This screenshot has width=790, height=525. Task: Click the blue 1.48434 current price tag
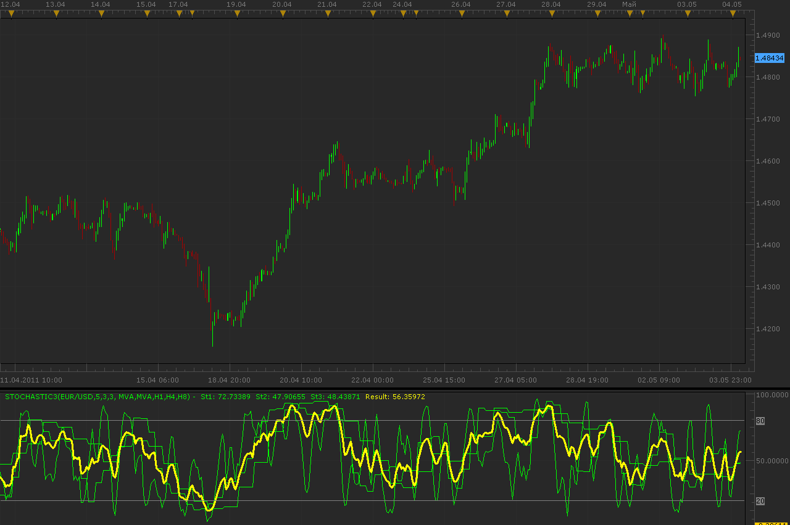(x=769, y=58)
